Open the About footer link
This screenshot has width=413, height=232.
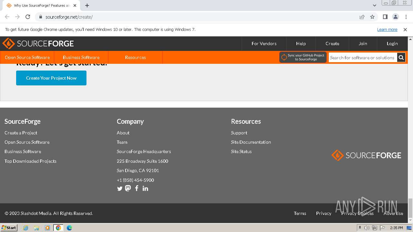click(123, 133)
